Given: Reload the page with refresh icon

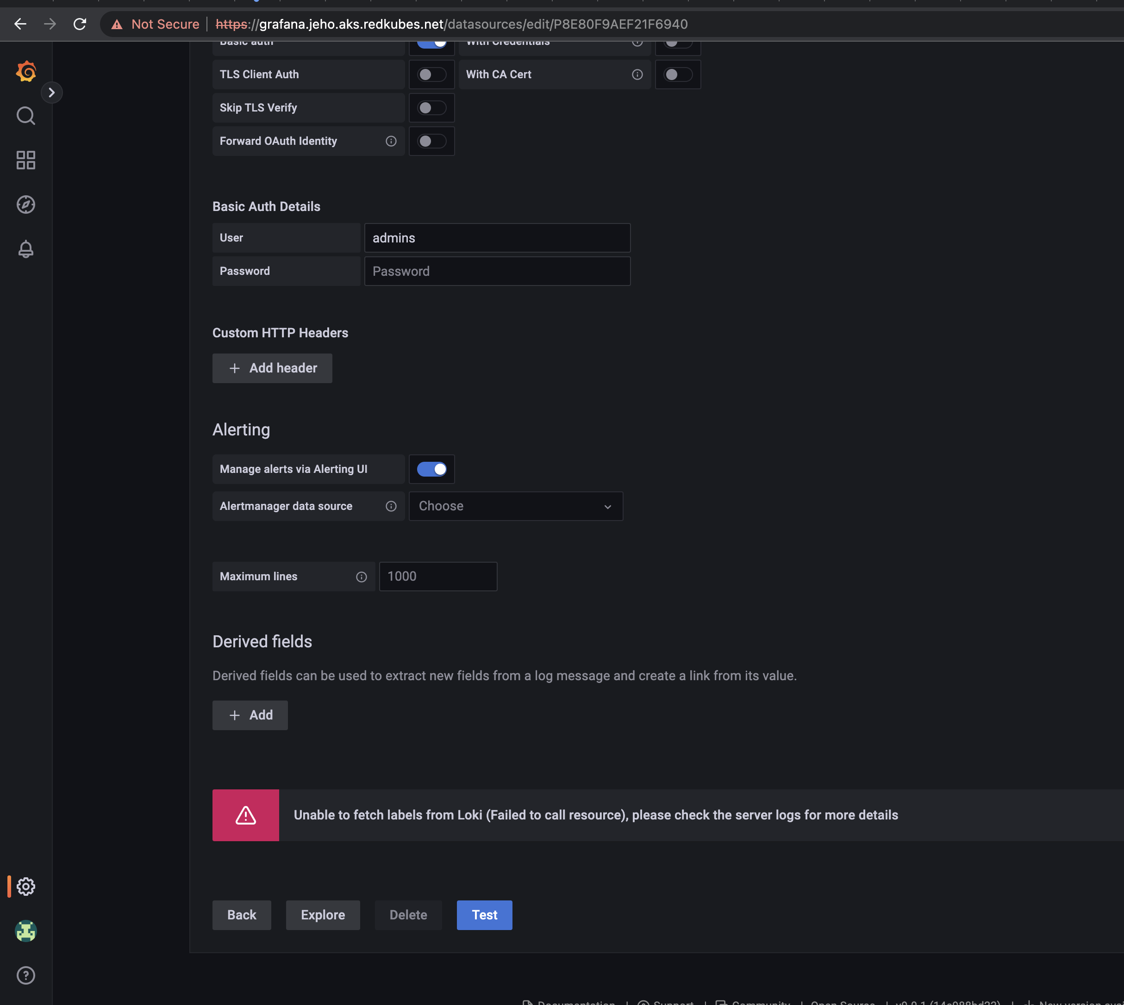Looking at the screenshot, I should click(x=80, y=25).
